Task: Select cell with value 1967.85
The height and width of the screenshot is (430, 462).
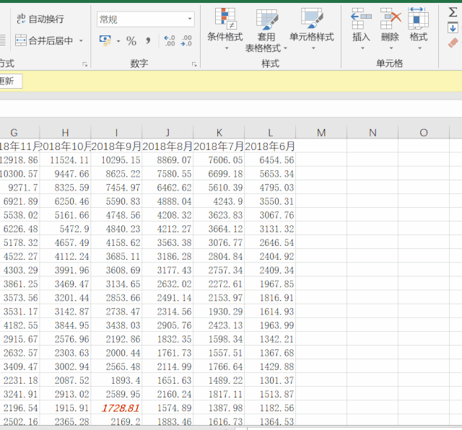Action: click(x=270, y=284)
